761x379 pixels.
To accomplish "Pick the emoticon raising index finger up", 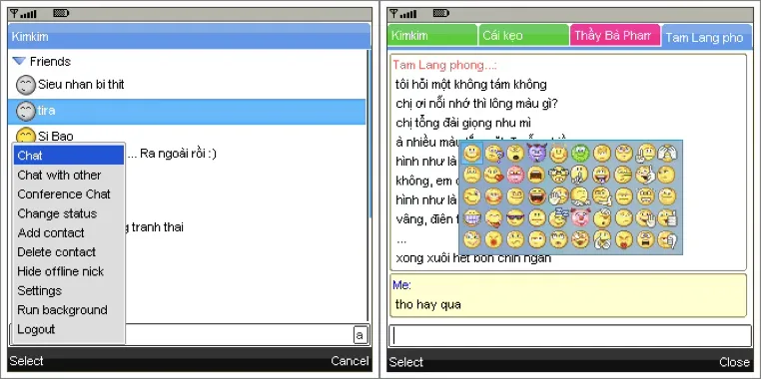I will [x=646, y=154].
